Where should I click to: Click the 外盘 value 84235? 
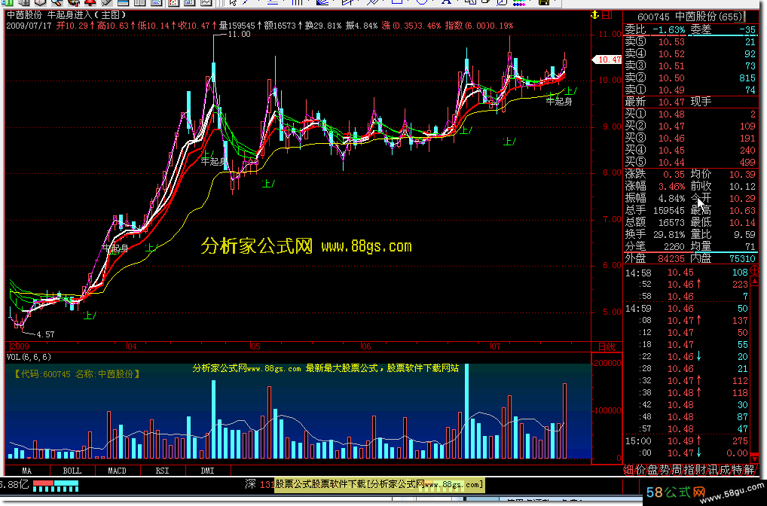[x=671, y=258]
